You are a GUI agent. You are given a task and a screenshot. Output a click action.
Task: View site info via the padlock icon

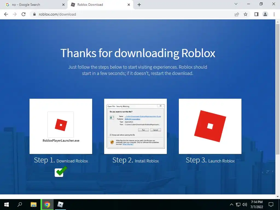34,14
